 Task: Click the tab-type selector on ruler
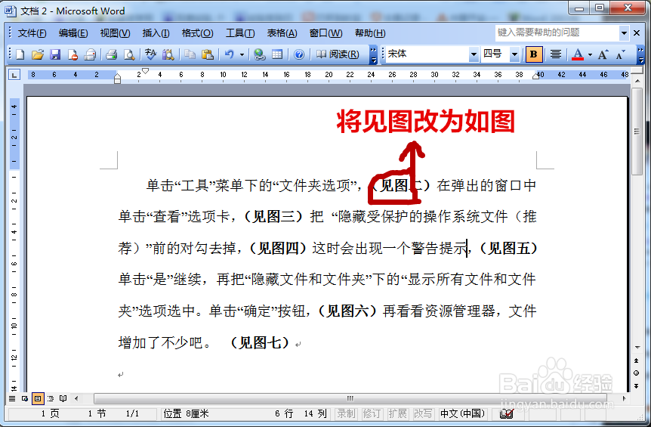point(14,75)
